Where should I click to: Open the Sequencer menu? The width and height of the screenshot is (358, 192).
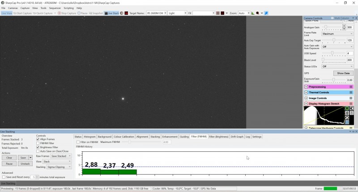(55, 8)
